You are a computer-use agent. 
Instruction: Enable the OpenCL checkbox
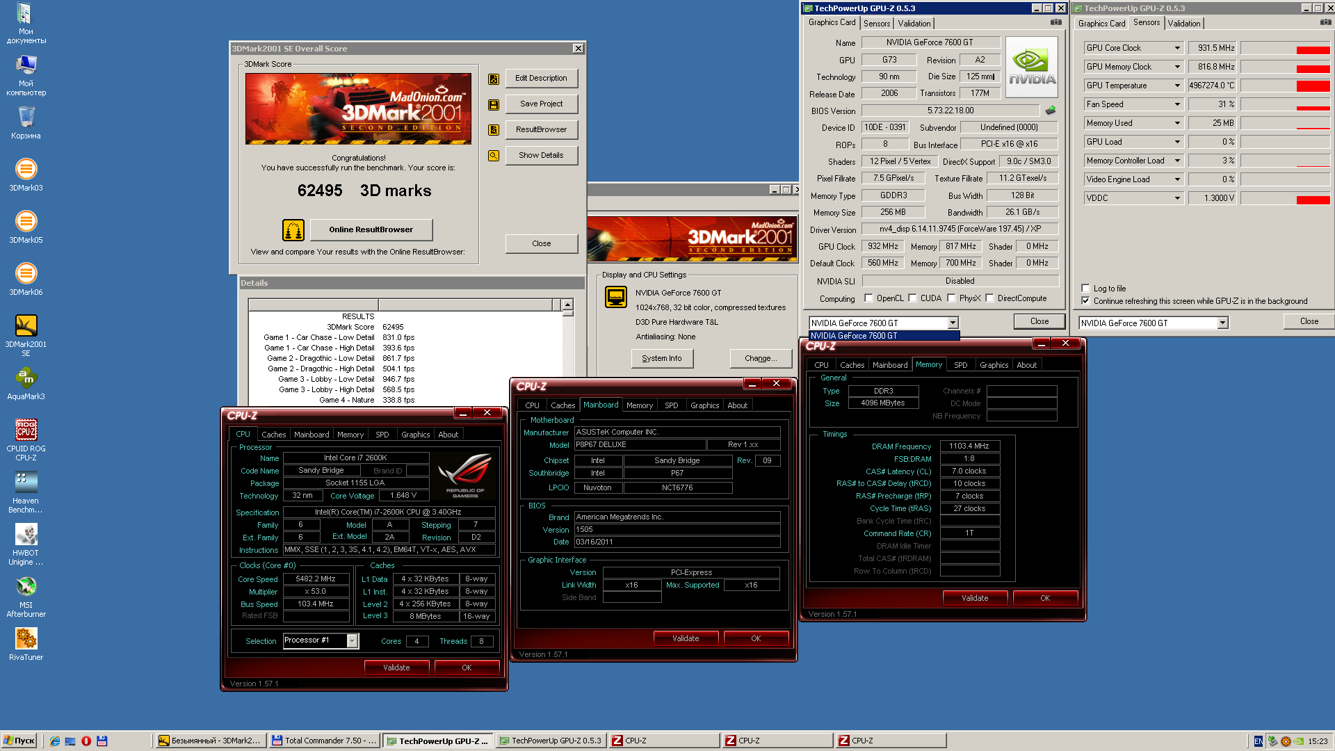(868, 298)
